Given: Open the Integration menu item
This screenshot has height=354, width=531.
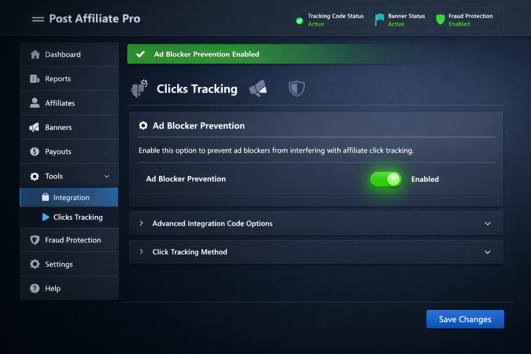Looking at the screenshot, I should point(71,197).
